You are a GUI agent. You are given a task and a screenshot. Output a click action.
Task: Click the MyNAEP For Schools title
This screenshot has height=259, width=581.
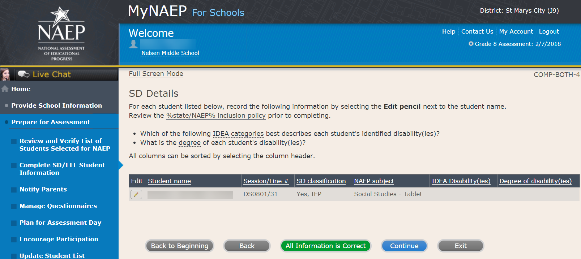(x=186, y=11)
